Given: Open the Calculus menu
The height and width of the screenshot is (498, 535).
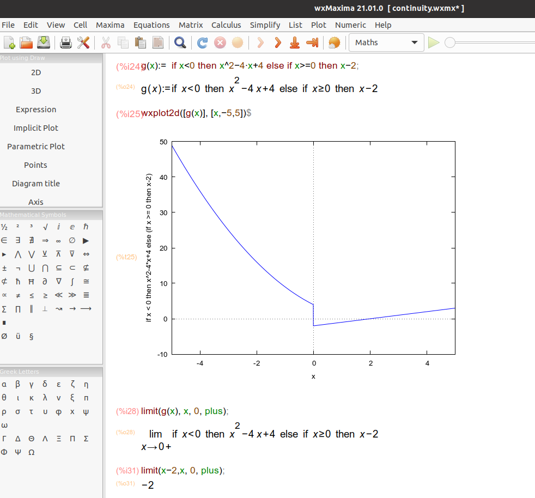Looking at the screenshot, I should tap(226, 25).
